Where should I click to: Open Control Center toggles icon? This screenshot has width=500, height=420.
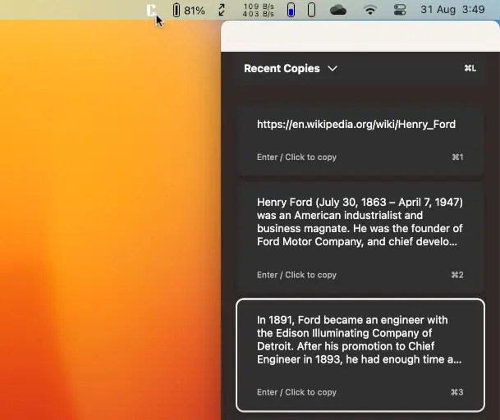[x=400, y=10]
